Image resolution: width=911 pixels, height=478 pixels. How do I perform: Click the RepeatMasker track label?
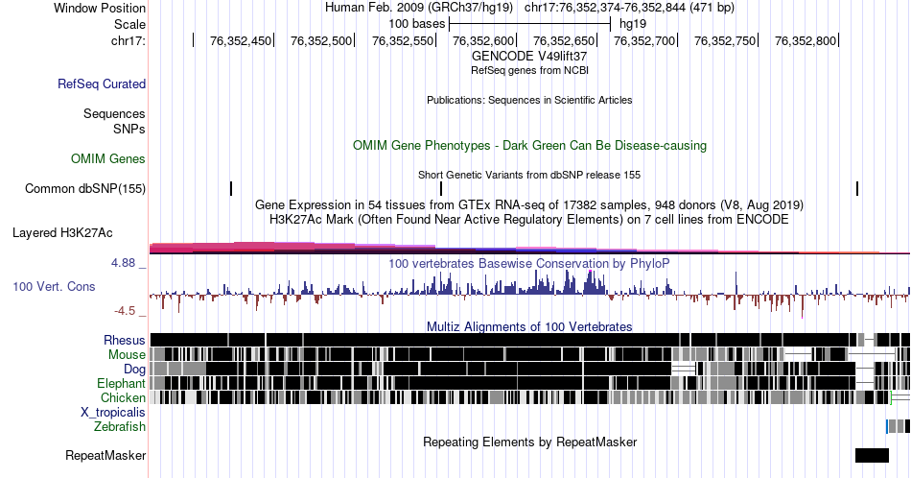click(105, 455)
